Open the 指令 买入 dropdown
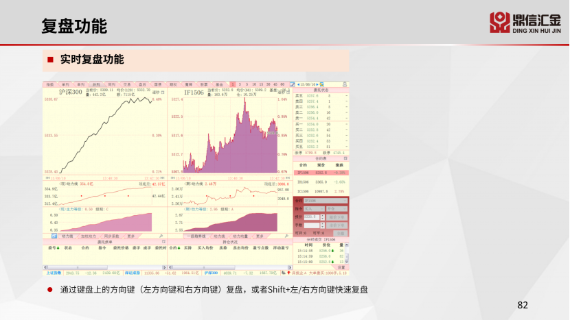 (313, 208)
